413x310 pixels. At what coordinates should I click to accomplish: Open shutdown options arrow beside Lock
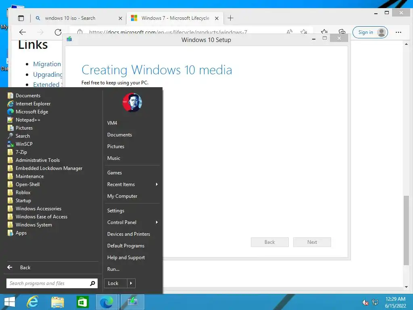(131, 283)
